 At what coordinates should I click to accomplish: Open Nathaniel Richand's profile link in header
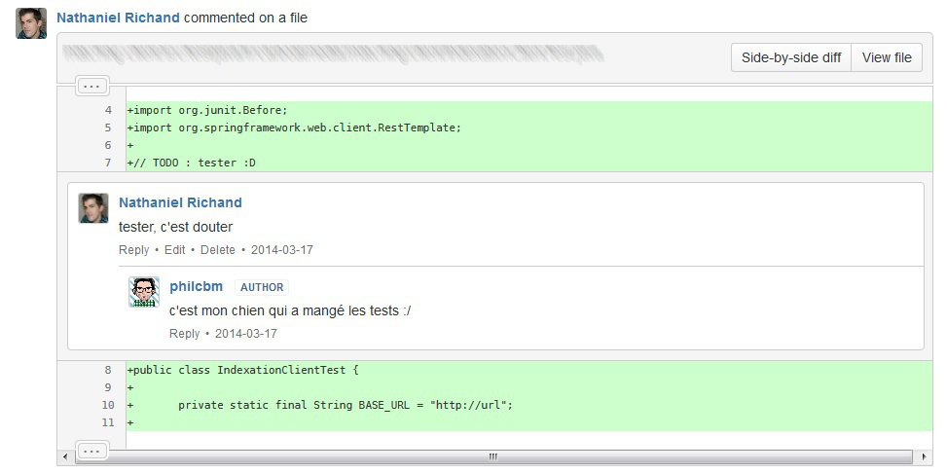tap(118, 18)
